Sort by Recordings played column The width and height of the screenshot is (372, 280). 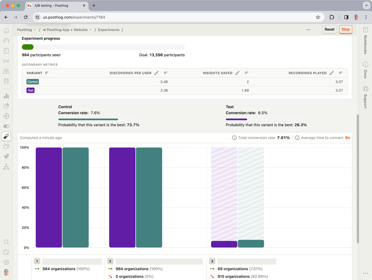[341, 73]
